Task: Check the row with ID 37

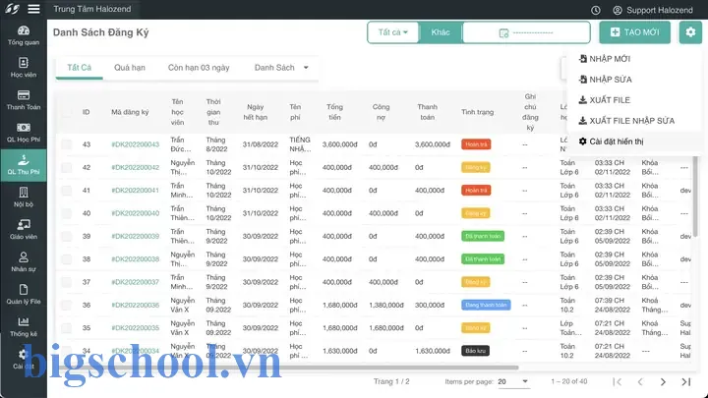Action: click(67, 282)
